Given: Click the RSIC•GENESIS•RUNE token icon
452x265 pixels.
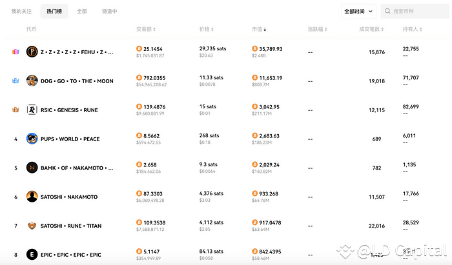Looking at the screenshot, I should (32, 110).
